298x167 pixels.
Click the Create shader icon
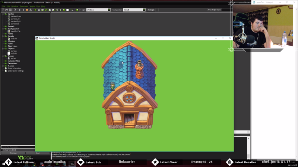pyautogui.click(x=53, y=10)
